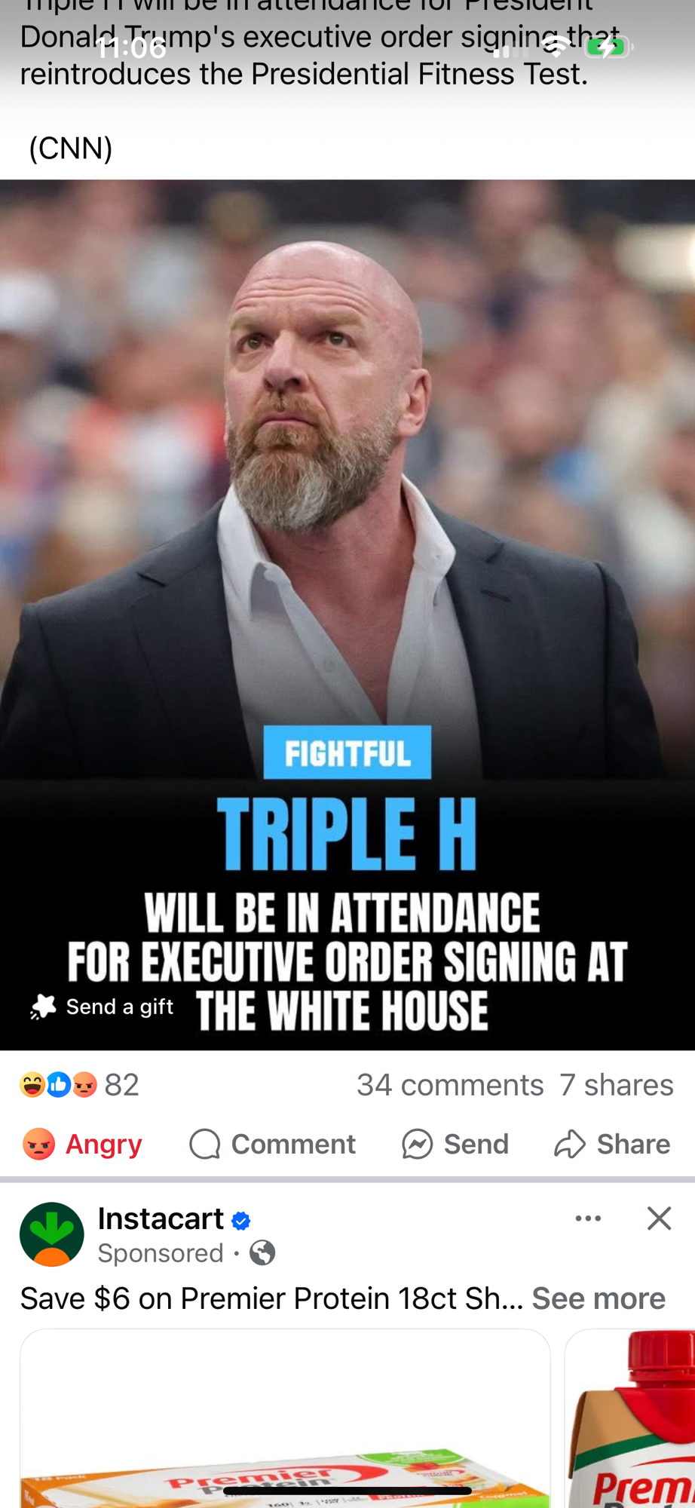
Task: Open the reaction emoji list showing 82
Action: pyautogui.click(x=80, y=1085)
